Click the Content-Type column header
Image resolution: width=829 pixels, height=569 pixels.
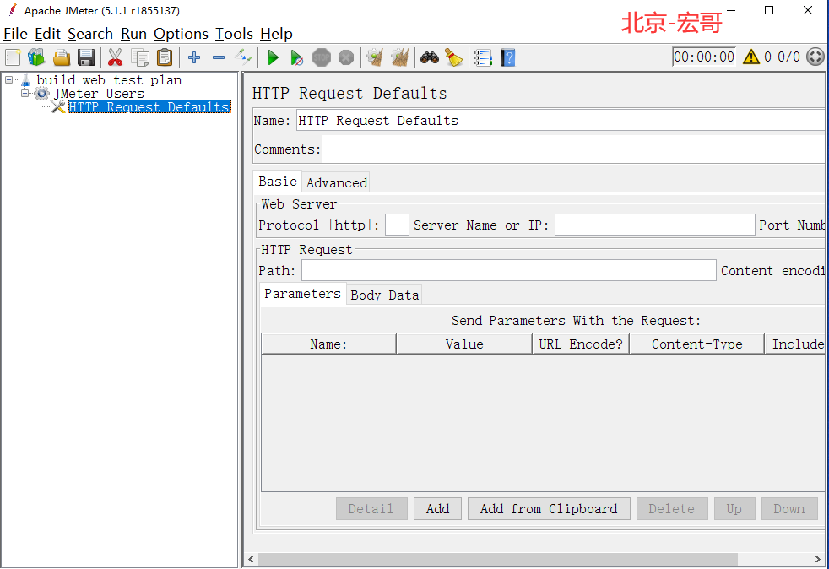696,344
